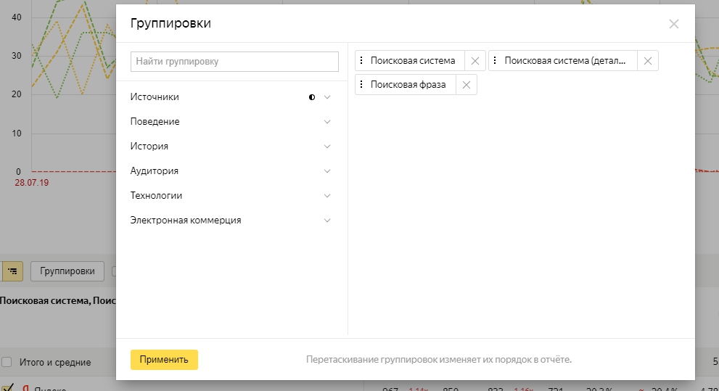Grab the drag handle of Поисковая фраза chip
719x391 pixels.
tap(361, 85)
